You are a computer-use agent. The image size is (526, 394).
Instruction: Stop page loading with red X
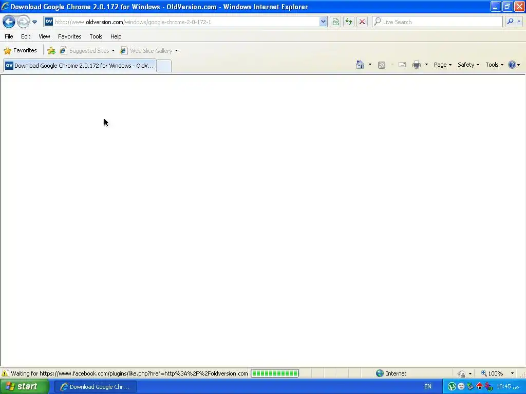(x=362, y=22)
